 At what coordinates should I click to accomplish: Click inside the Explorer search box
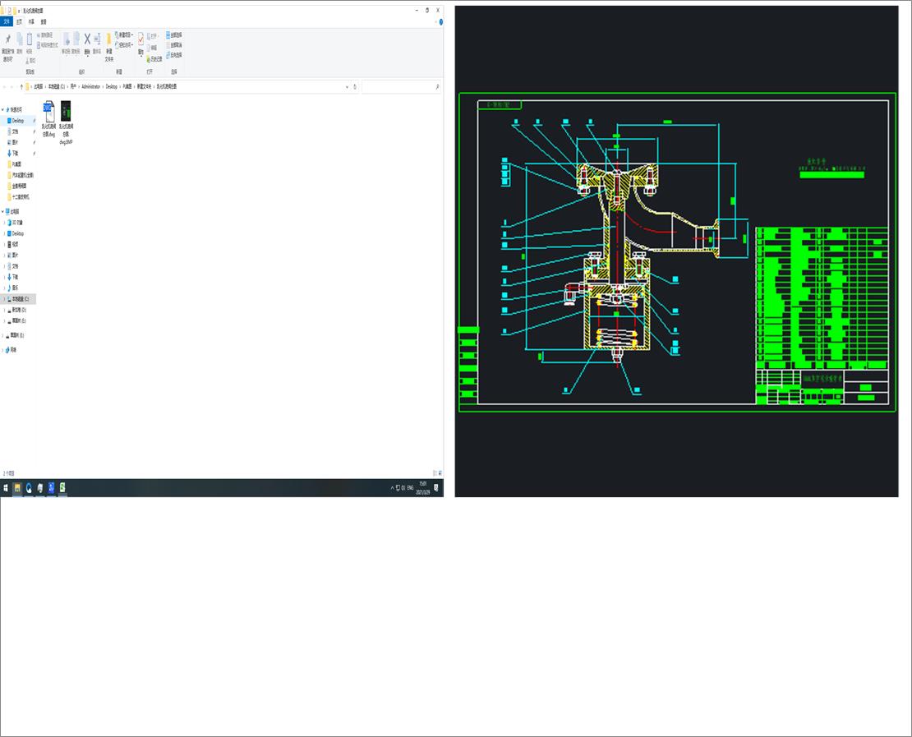[x=400, y=86]
